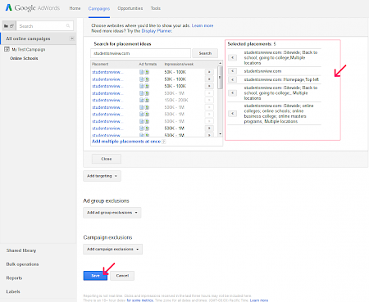The image size is (369, 302).
Task: Click the blue Save button
Action: coord(95,276)
